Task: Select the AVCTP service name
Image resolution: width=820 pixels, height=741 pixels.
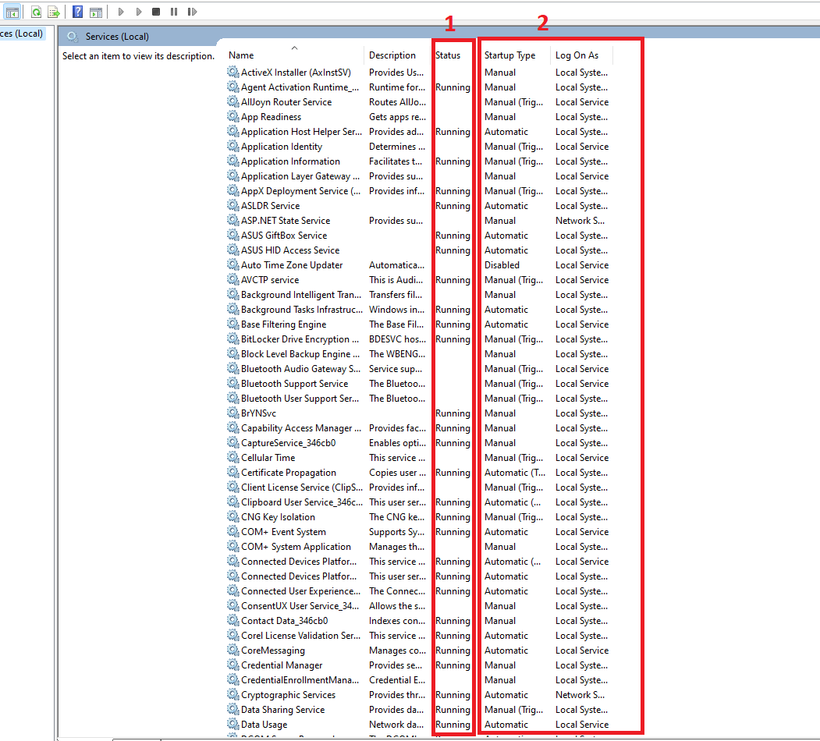Action: click(270, 280)
